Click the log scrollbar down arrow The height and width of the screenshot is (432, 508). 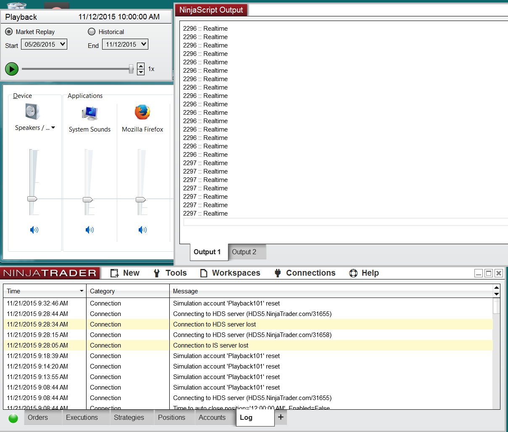tap(497, 294)
